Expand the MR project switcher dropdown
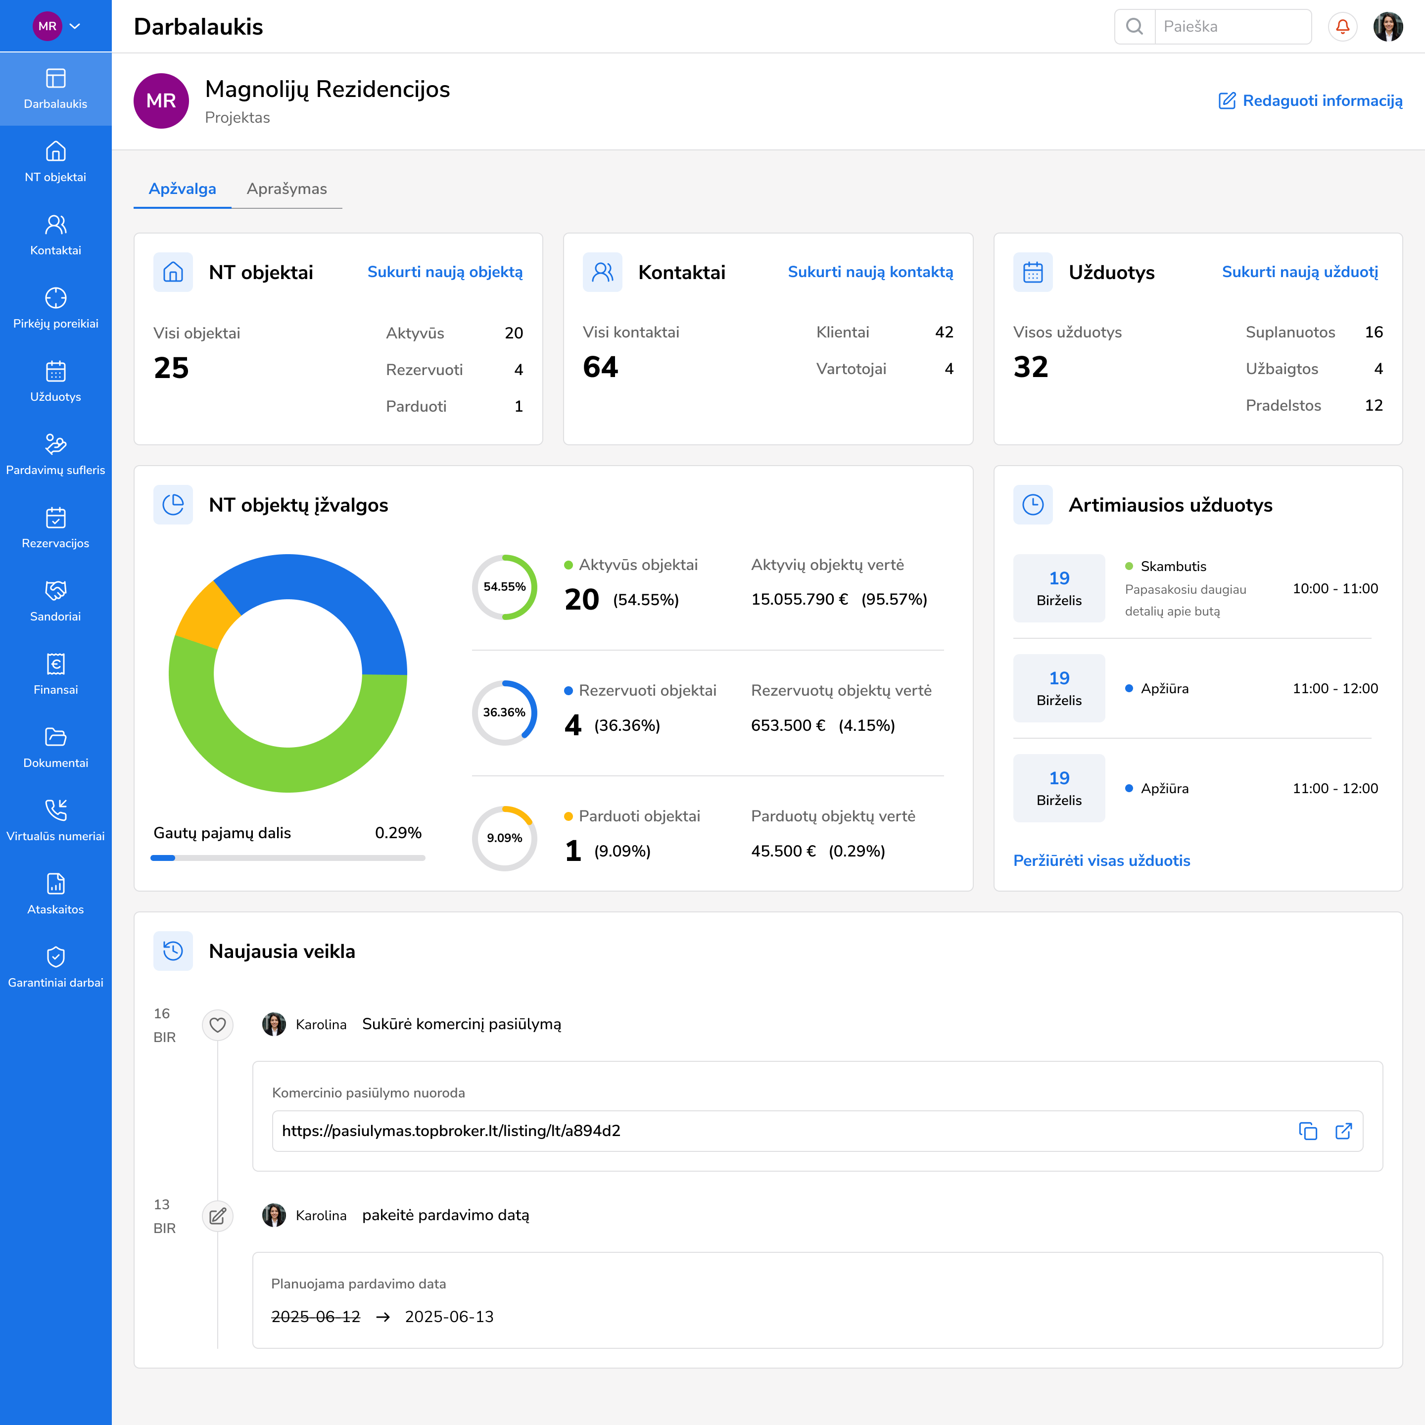The image size is (1425, 1425). pos(75,27)
